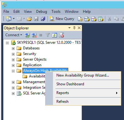Screen dimensions: 124x120
Task: Expand the Server Objects folder
Action: [13, 60]
